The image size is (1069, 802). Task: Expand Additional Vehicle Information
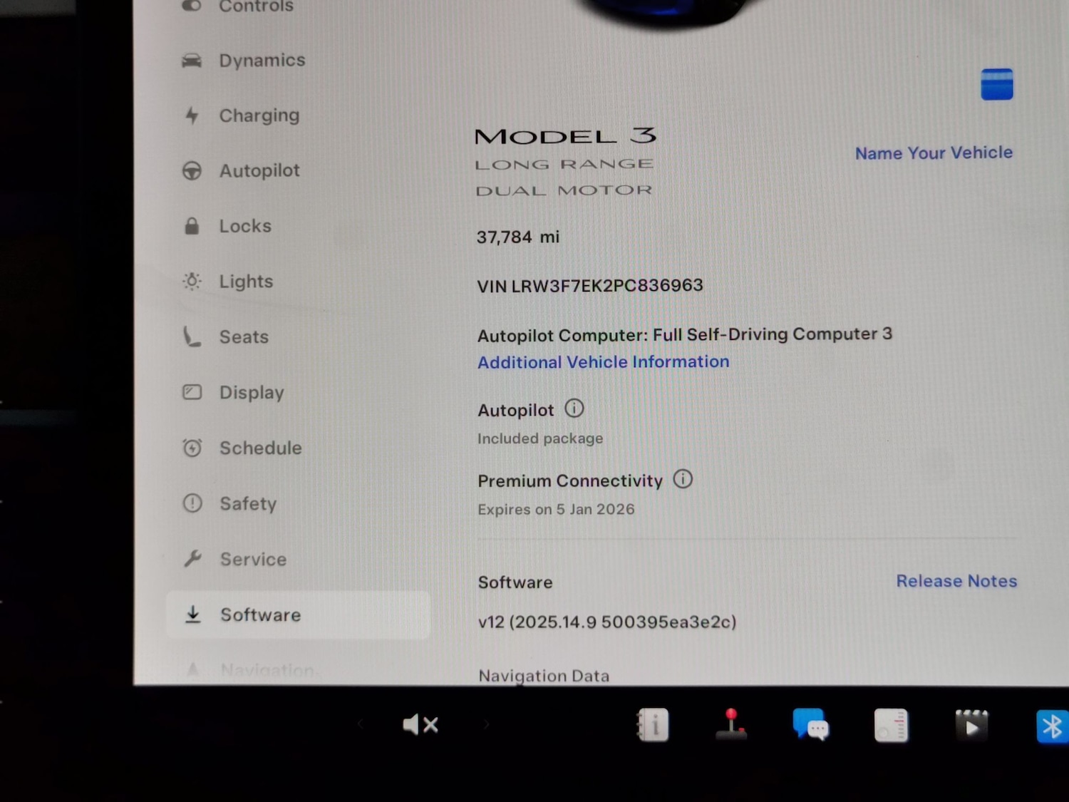pyautogui.click(x=602, y=361)
